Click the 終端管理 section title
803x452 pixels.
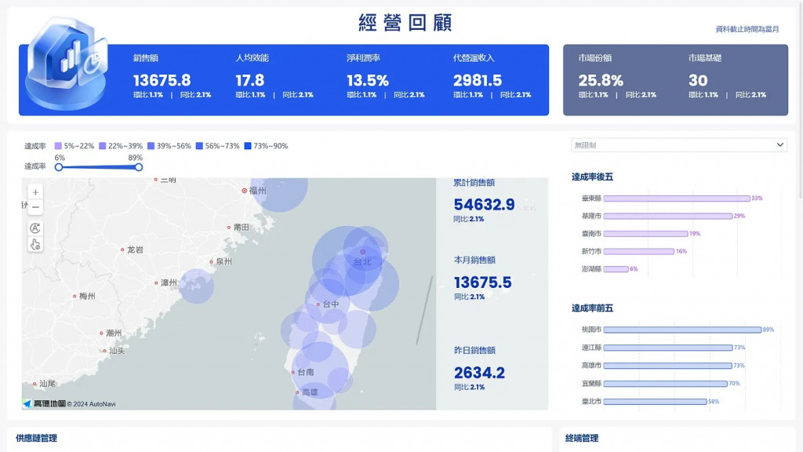[x=582, y=438]
